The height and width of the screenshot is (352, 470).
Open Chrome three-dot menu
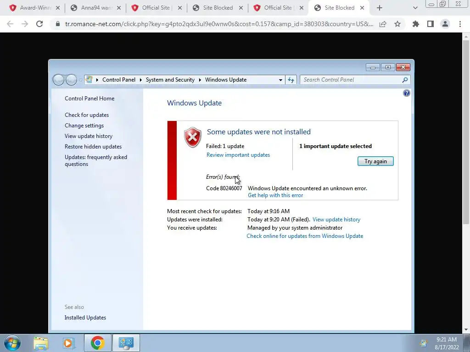point(460,24)
